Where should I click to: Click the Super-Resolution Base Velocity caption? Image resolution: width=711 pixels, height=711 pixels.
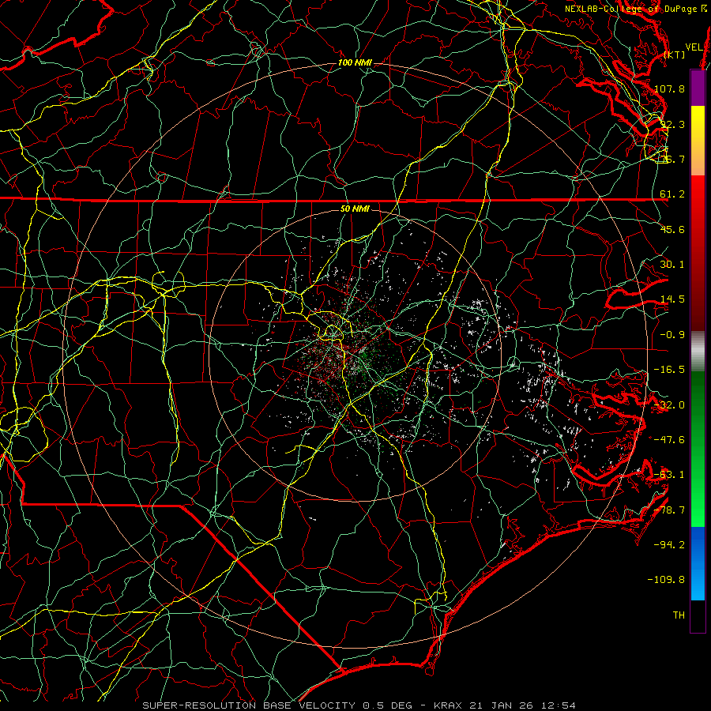[x=359, y=705]
